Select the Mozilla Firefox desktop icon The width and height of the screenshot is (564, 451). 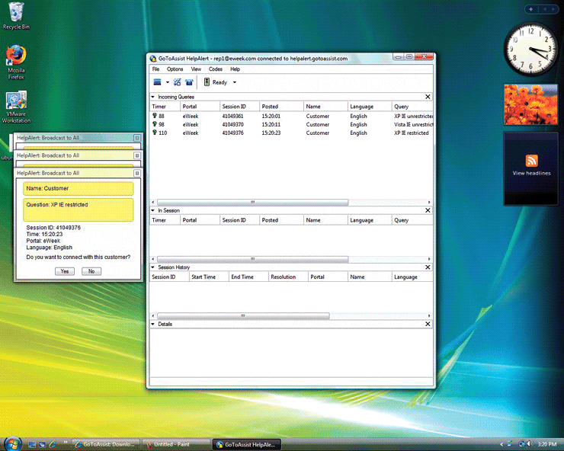pos(16,62)
